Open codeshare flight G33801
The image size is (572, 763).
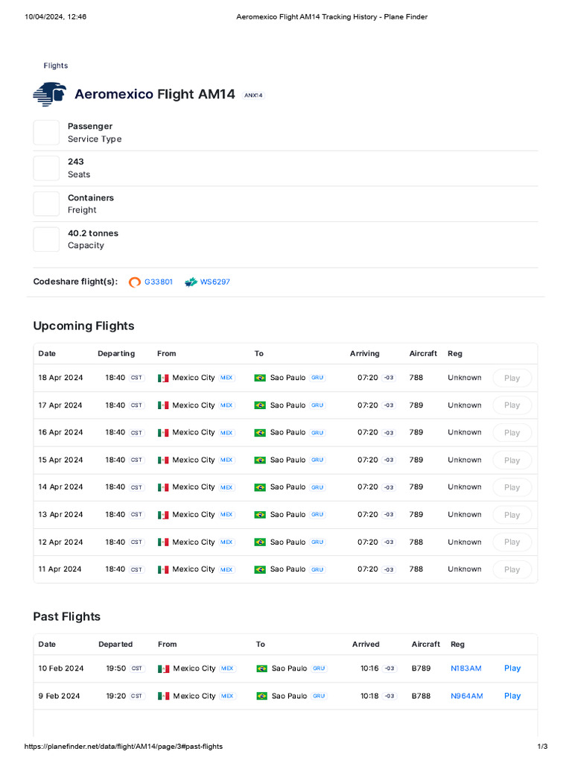click(x=159, y=282)
